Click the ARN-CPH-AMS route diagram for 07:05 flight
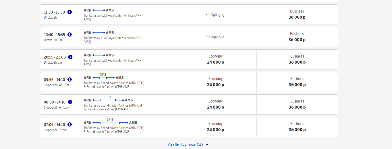Viewport: 392px width, 149px height. pyautogui.click(x=110, y=122)
